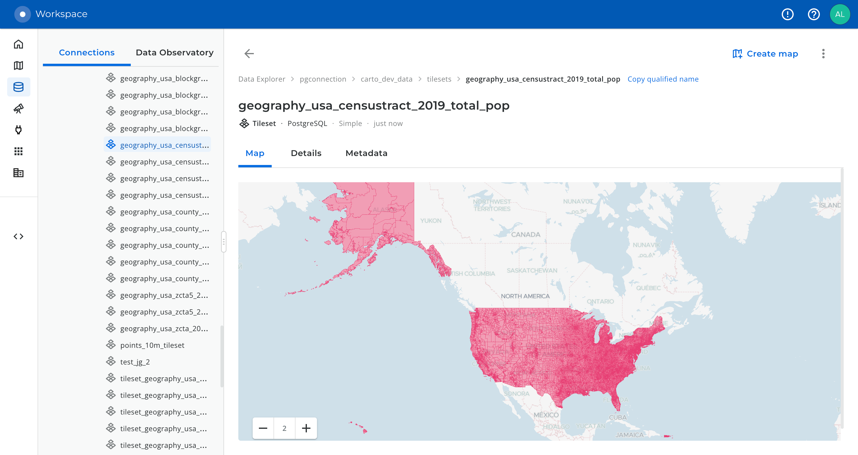The width and height of the screenshot is (858, 455).
Task: Open the Developers code brackets icon
Action: click(18, 236)
